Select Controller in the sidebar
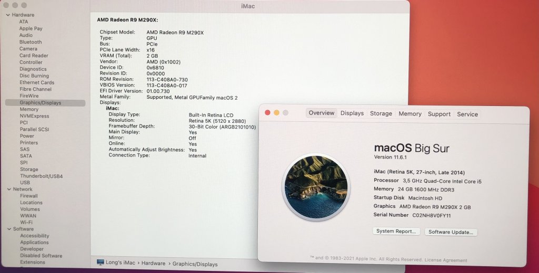This screenshot has width=539, height=273. [x=31, y=62]
